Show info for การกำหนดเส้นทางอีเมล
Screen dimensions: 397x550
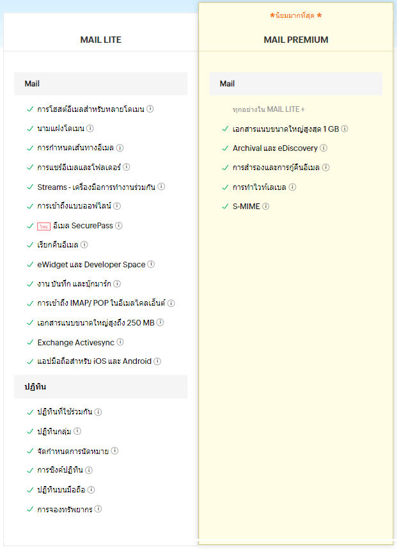coord(120,148)
